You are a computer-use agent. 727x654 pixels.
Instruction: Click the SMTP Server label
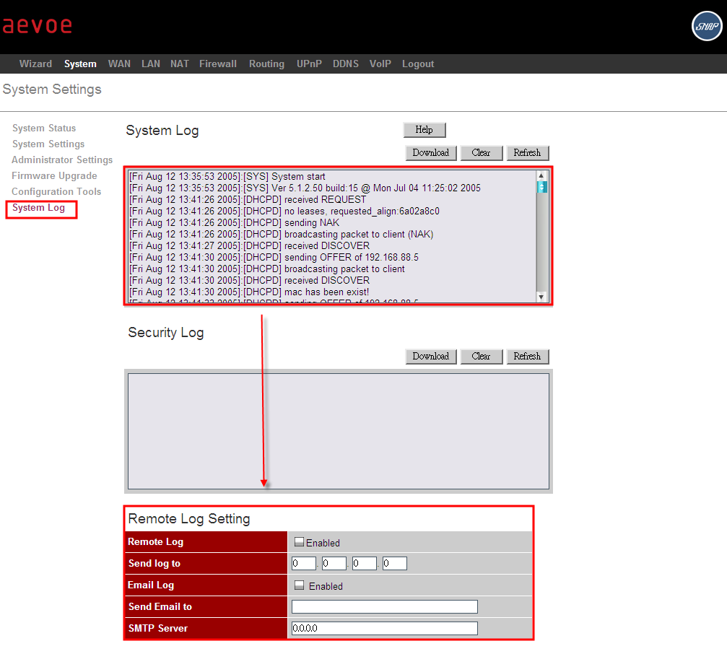tap(158, 628)
